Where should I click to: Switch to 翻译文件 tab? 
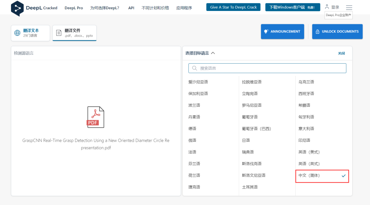tap(74, 33)
